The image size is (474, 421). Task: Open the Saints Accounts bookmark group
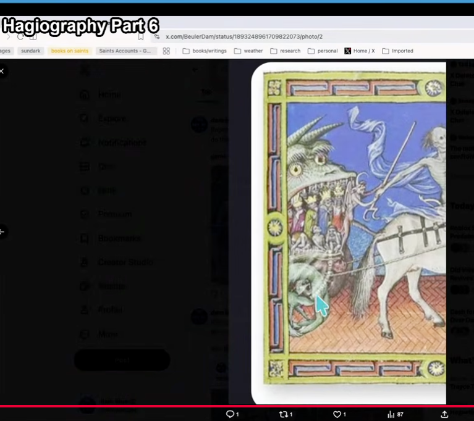[x=126, y=51]
